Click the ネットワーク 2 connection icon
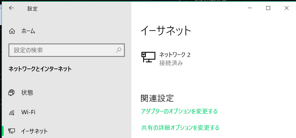Screen dimensions: 296x138 tap(148, 57)
